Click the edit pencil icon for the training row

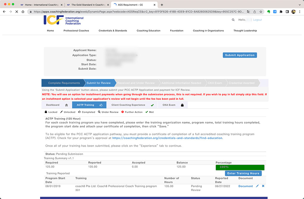point(257,186)
